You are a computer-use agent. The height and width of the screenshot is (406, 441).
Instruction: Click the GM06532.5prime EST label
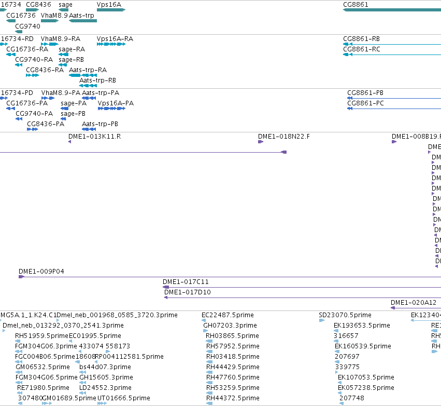coord(42,367)
